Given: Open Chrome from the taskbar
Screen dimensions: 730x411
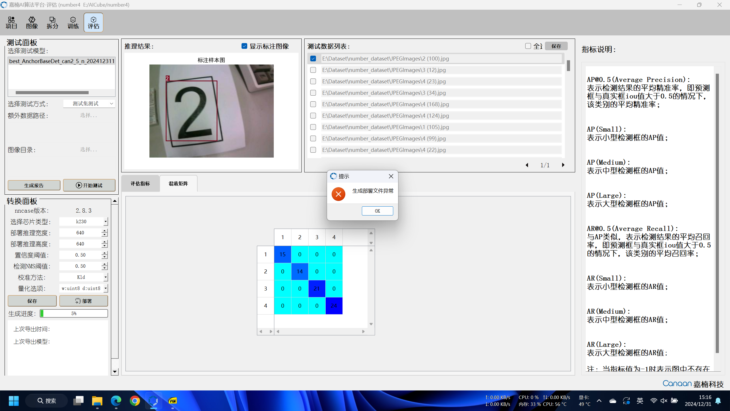Looking at the screenshot, I should (135, 401).
